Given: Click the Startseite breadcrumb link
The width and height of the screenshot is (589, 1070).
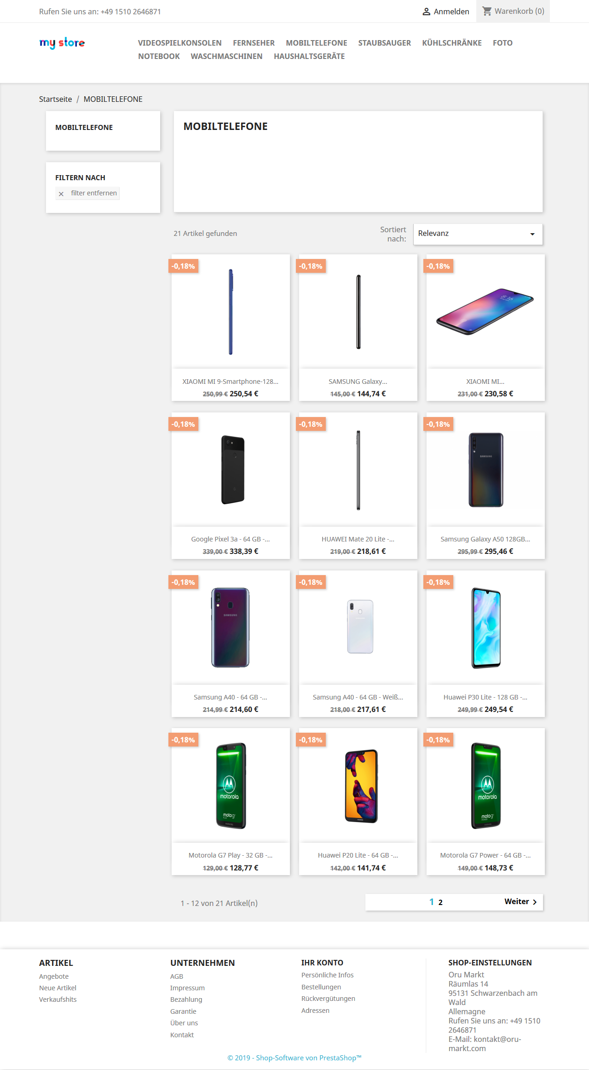Looking at the screenshot, I should pos(55,99).
